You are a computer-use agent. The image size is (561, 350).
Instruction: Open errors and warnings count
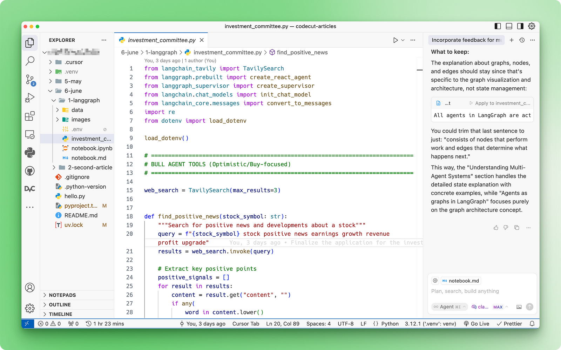49,324
